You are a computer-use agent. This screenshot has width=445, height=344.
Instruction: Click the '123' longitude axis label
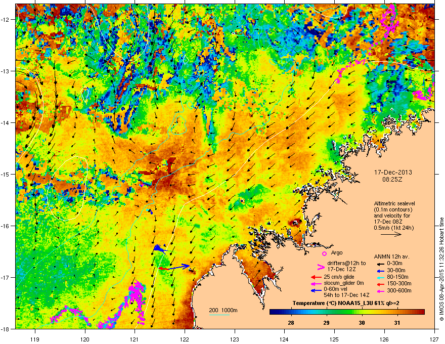click(235, 339)
